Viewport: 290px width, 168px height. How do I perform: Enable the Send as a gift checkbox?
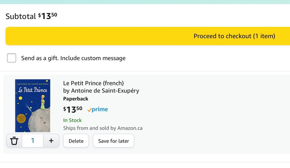(x=12, y=58)
